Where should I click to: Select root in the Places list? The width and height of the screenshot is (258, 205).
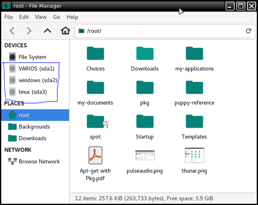[35, 115]
